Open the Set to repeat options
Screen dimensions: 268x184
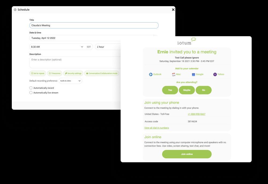point(38,73)
